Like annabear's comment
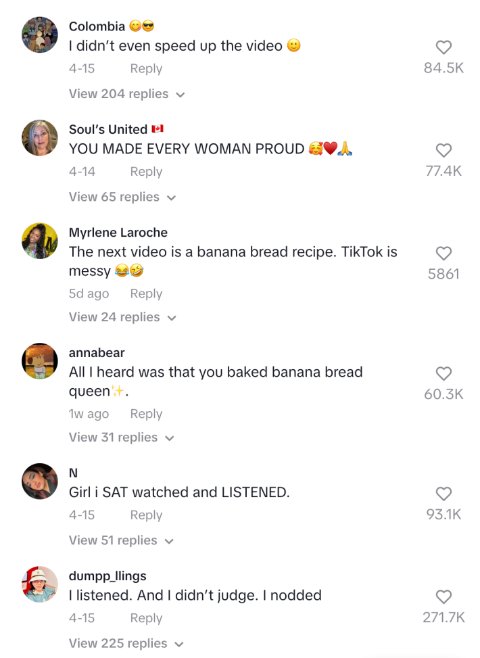This screenshot has height=658, width=480. click(x=443, y=374)
